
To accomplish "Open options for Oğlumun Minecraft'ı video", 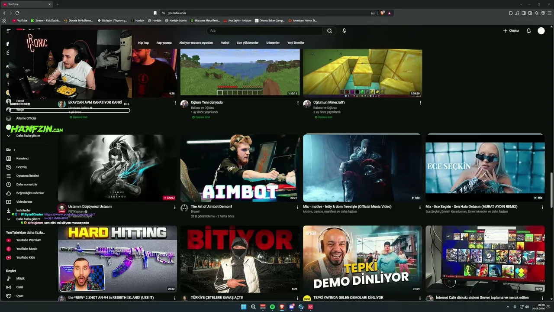I will point(420,103).
